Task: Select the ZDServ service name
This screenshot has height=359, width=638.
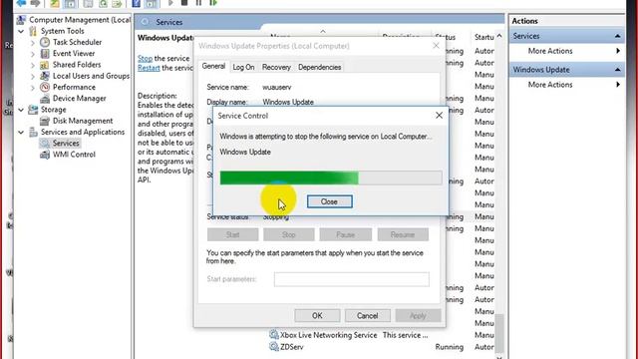Action: (292, 347)
